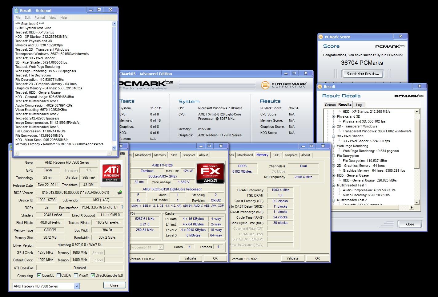Click Validate in the right CPU-Z window

(292, 258)
